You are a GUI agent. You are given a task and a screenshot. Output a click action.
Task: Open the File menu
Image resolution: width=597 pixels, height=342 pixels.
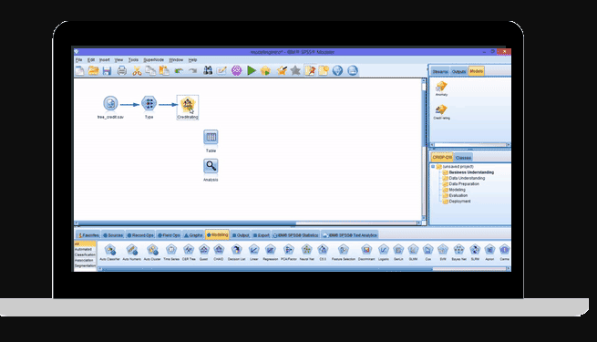click(78, 60)
